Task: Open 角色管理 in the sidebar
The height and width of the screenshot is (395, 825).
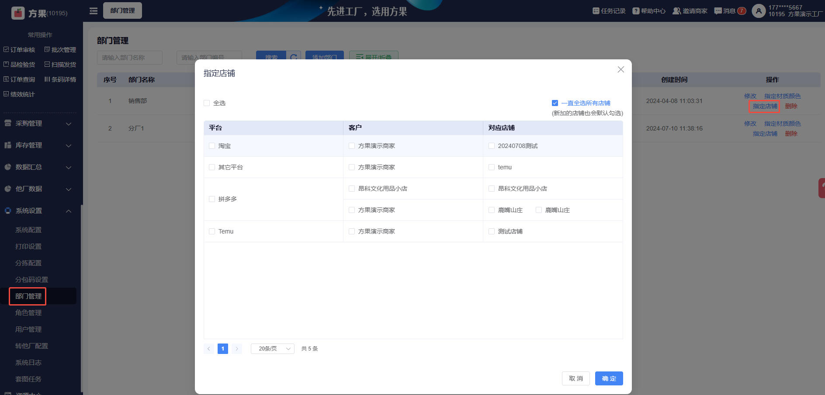Action: click(x=28, y=313)
